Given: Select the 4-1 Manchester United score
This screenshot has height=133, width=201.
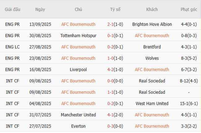Looking at the screenshot, I should tap(110, 115).
